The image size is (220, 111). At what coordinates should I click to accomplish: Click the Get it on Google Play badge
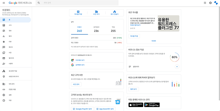tap(152, 105)
